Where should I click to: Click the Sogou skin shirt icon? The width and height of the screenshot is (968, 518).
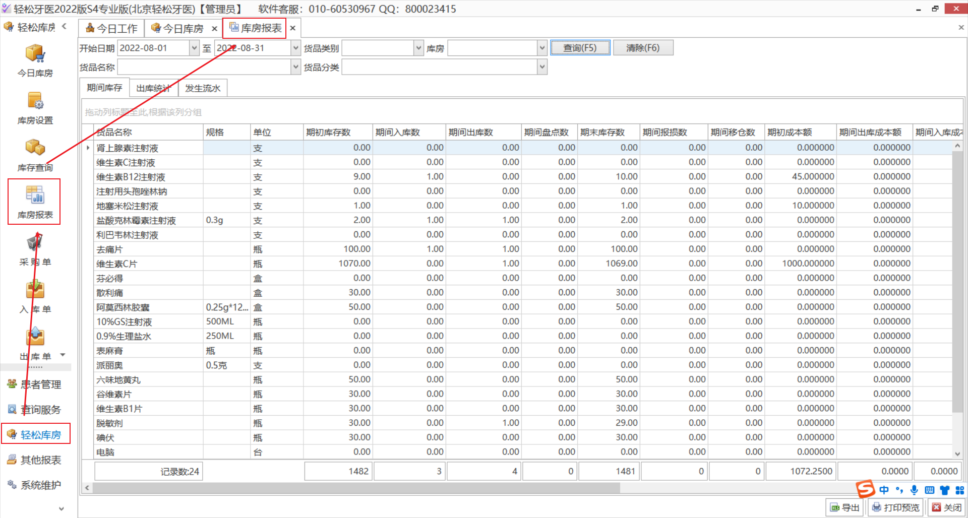945,490
